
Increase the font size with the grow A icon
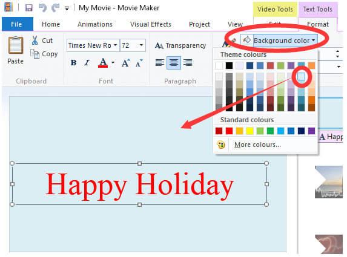coord(126,63)
